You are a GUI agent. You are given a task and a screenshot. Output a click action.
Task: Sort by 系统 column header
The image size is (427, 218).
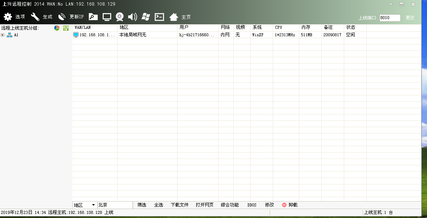(x=262, y=27)
